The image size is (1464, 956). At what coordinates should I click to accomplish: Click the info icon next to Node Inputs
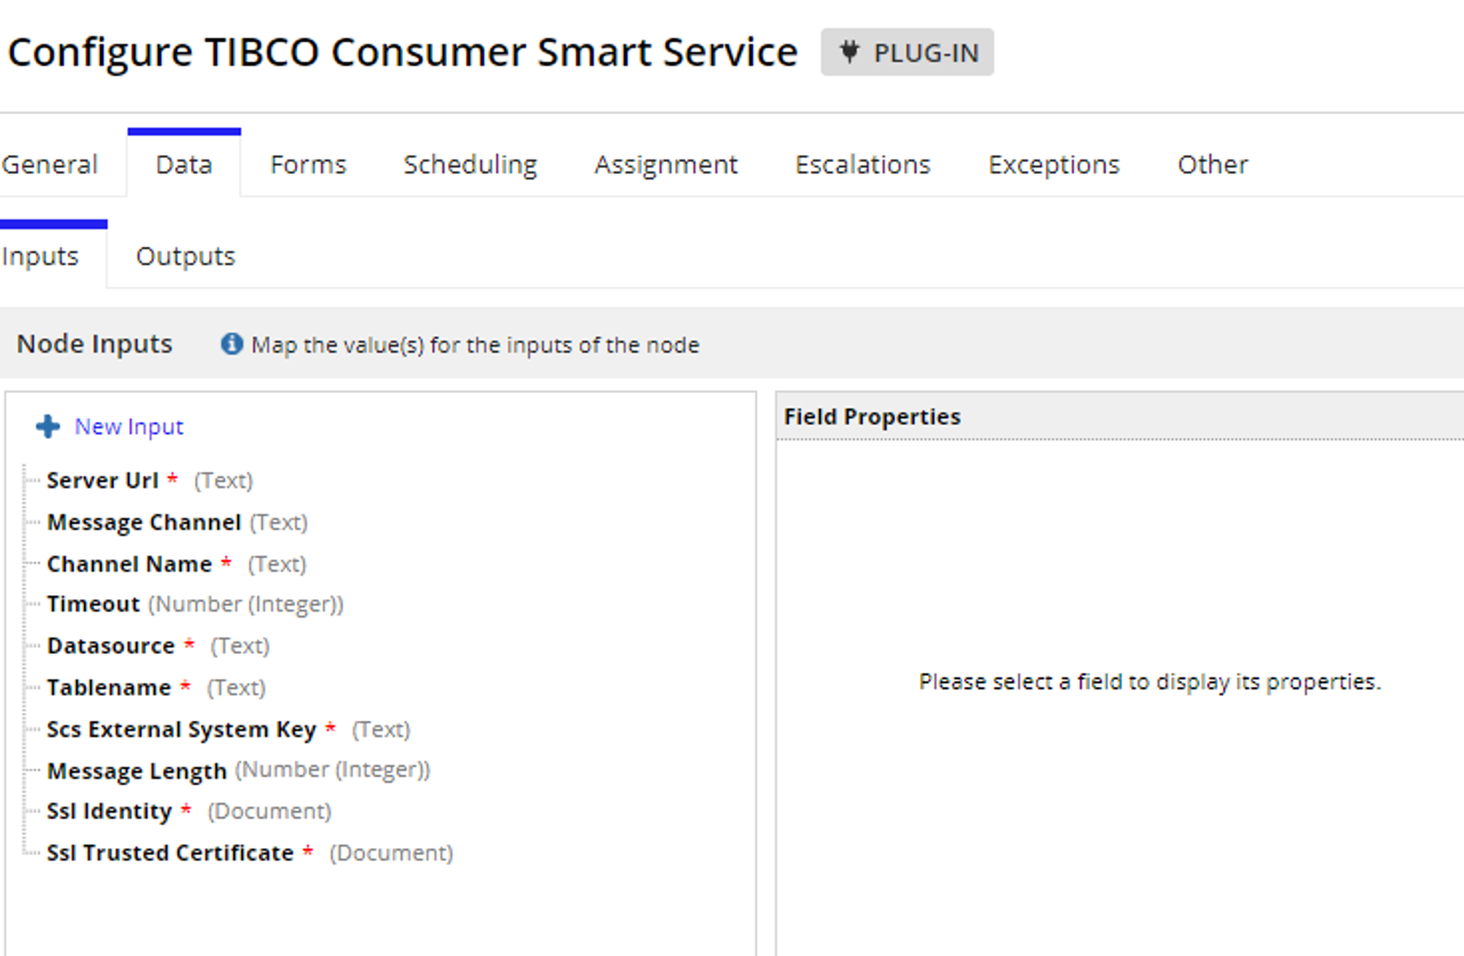tap(232, 344)
